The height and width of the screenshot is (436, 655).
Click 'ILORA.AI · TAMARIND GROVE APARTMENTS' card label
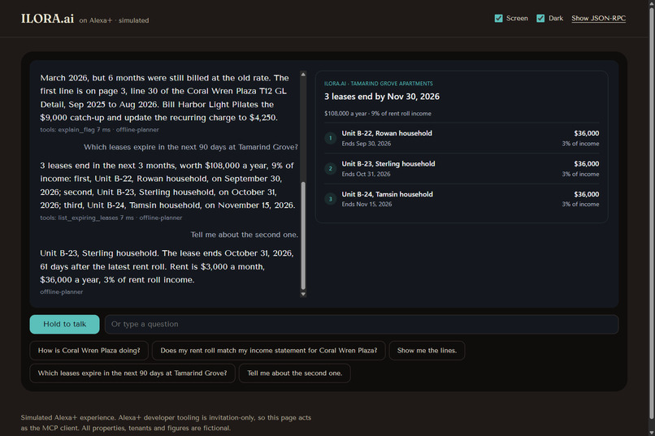(379, 84)
